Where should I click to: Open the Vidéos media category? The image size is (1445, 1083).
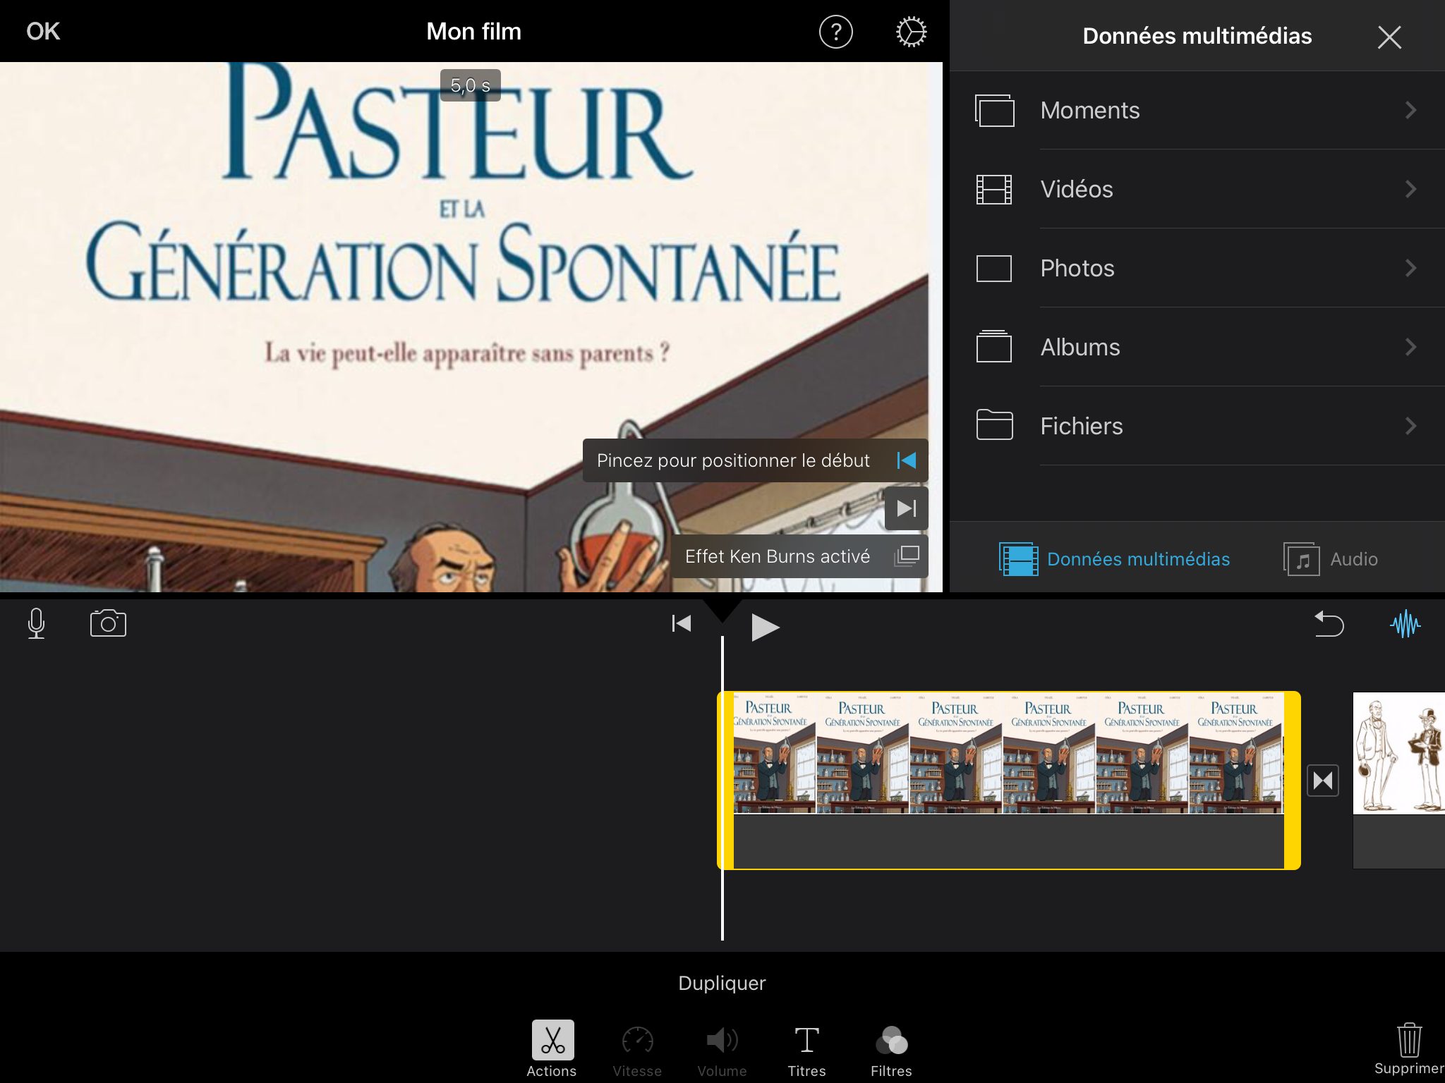(1197, 189)
